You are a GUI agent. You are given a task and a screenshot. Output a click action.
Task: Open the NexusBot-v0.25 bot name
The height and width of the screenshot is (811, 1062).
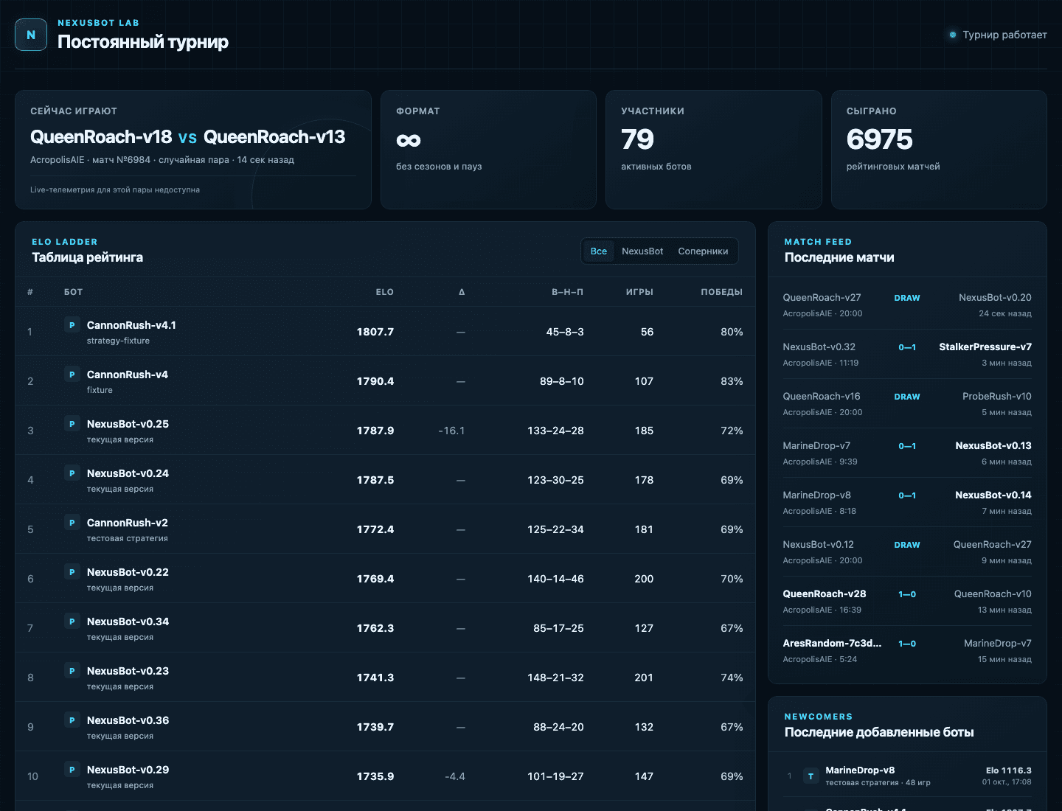click(128, 424)
